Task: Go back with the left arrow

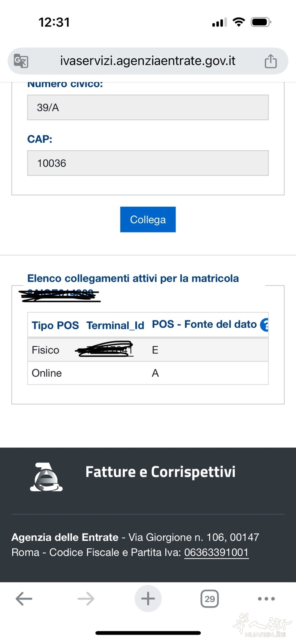Action: pos(24,598)
